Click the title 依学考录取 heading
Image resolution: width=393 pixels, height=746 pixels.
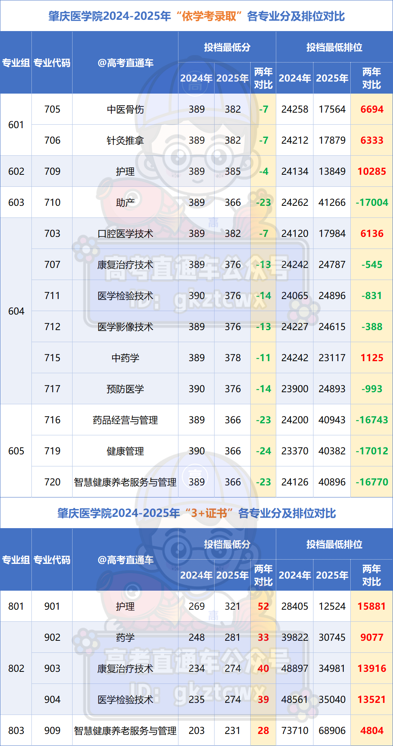[x=209, y=16]
